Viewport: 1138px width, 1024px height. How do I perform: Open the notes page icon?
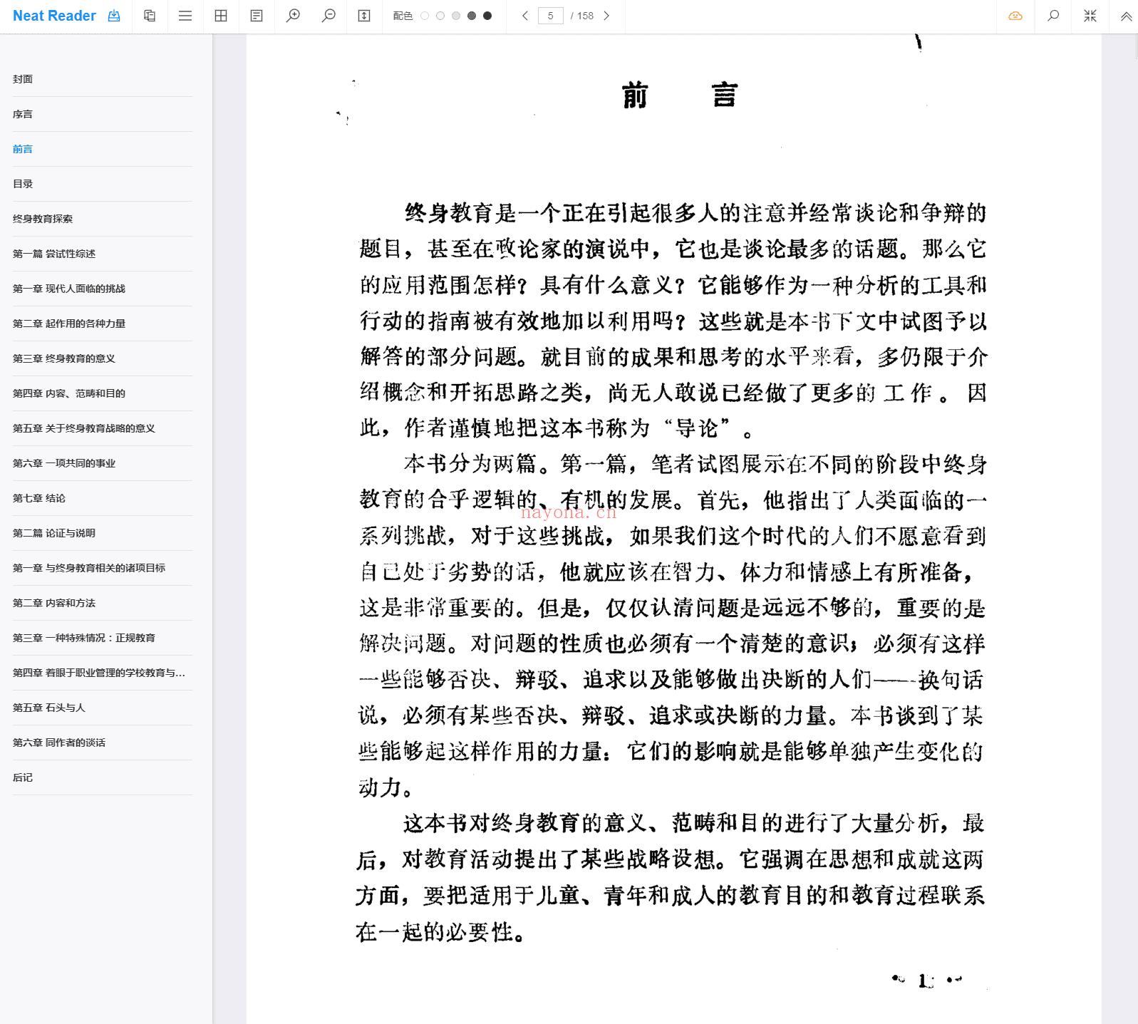257,16
